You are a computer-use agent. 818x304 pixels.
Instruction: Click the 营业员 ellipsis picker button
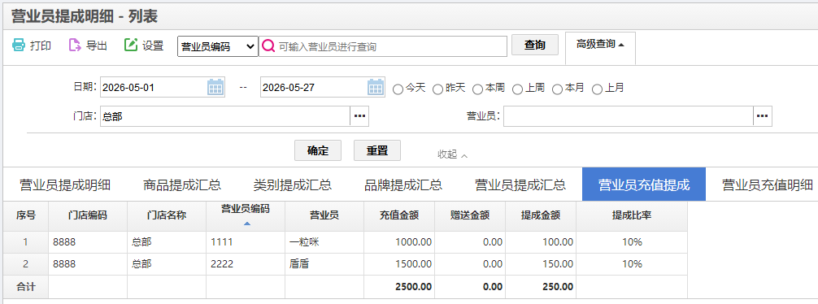click(x=762, y=116)
